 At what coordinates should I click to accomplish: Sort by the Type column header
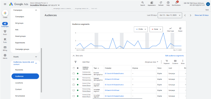point(96,68)
